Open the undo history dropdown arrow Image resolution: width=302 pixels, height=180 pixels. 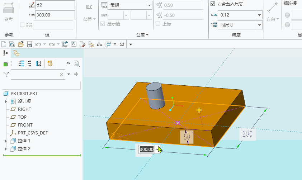click(45, 44)
